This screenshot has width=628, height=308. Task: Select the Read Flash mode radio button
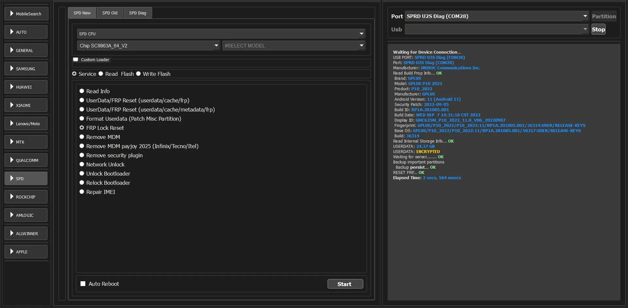point(101,74)
